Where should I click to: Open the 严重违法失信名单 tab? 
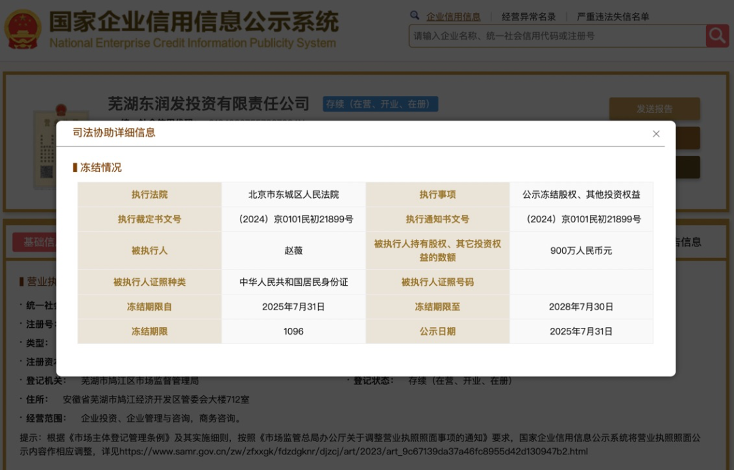click(613, 17)
